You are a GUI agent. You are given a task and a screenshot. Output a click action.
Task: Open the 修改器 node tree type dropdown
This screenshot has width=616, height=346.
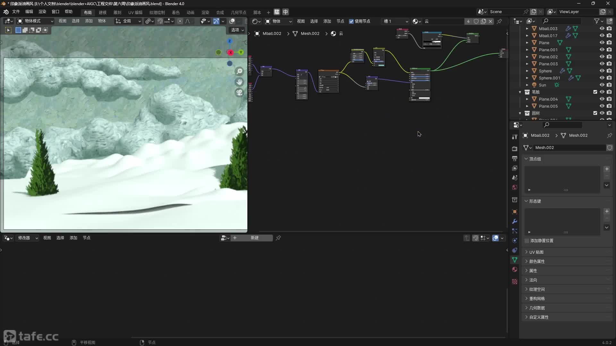click(28, 238)
